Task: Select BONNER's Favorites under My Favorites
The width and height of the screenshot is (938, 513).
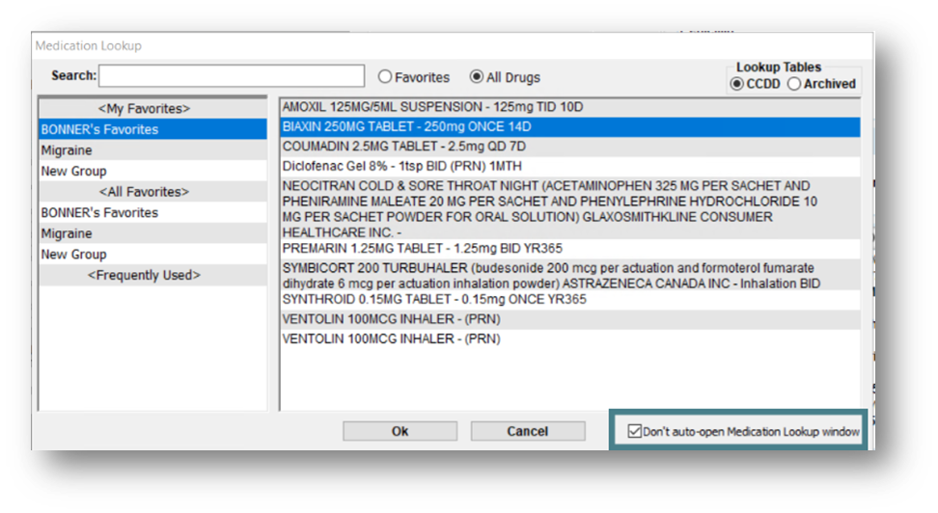Action: pos(152,129)
